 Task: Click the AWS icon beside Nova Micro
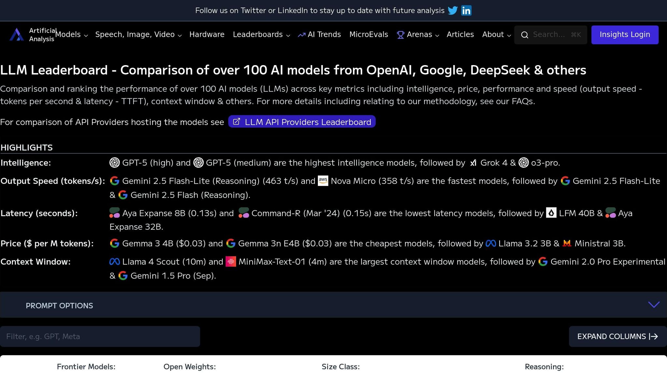pos(323,181)
